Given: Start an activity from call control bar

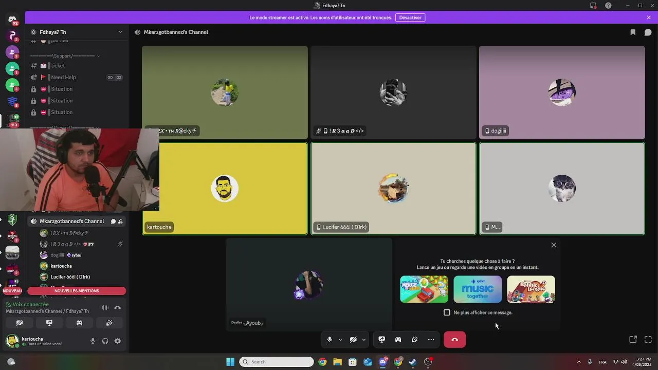Looking at the screenshot, I should (398, 340).
